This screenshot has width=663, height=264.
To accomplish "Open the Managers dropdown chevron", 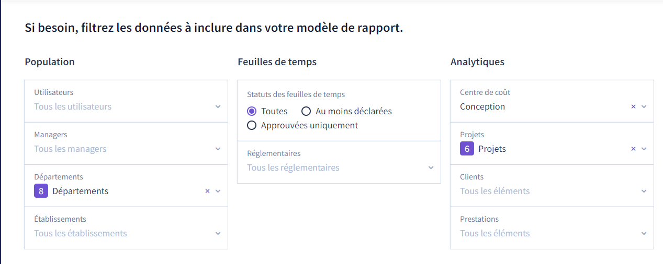I will [x=218, y=149].
